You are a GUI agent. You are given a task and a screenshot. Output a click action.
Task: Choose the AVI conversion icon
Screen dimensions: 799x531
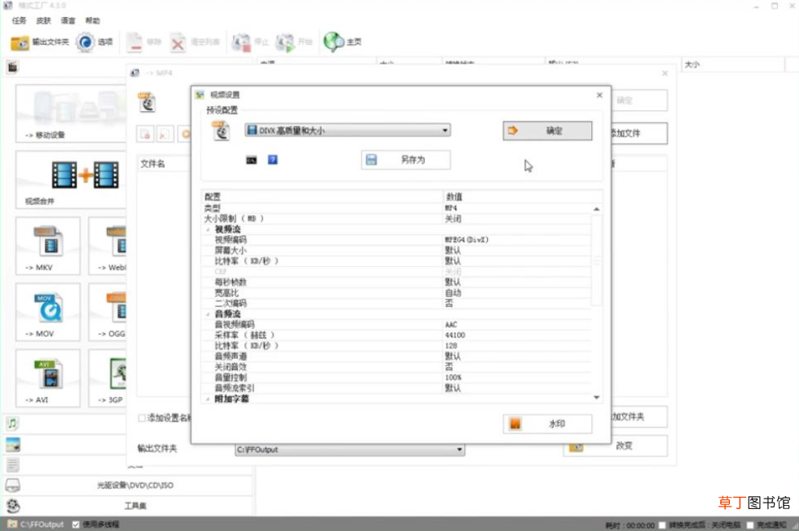48,378
